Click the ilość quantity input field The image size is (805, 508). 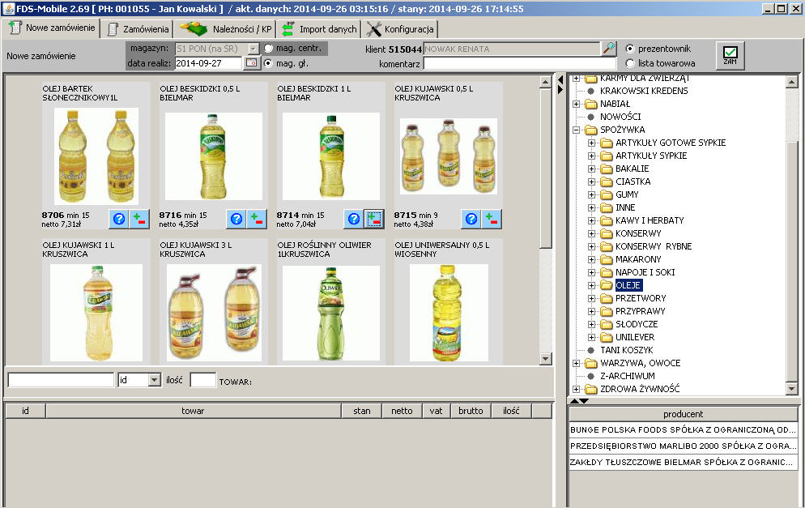point(202,380)
